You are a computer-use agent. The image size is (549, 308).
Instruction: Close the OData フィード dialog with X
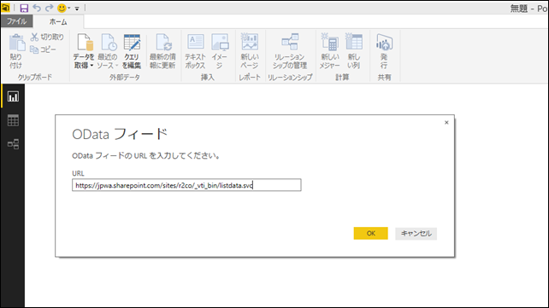pyautogui.click(x=446, y=123)
